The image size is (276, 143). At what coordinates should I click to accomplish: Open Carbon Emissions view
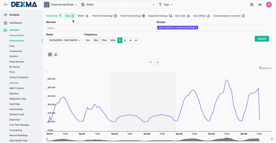(19, 77)
